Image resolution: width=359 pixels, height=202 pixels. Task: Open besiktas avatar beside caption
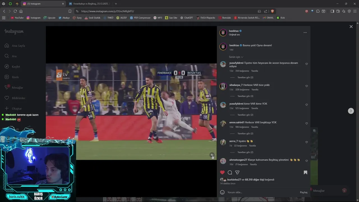pos(223,47)
